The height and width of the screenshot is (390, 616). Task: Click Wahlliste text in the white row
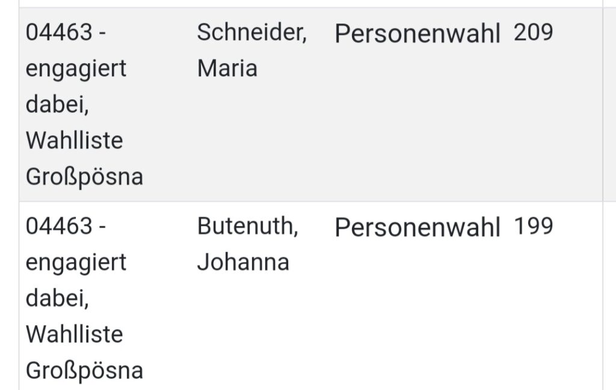click(75, 334)
